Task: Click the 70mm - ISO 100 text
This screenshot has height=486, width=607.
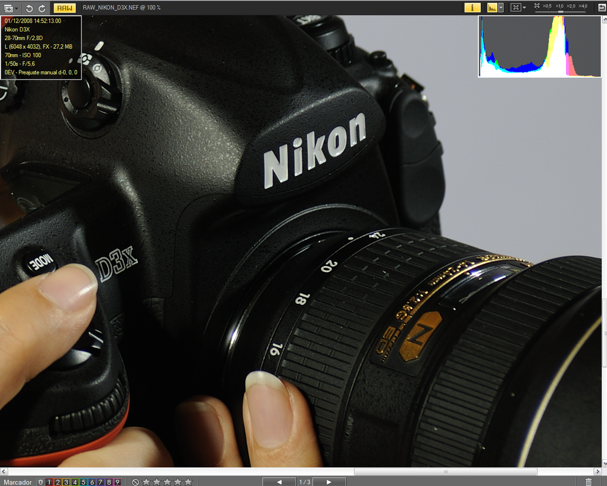Action: [23, 55]
